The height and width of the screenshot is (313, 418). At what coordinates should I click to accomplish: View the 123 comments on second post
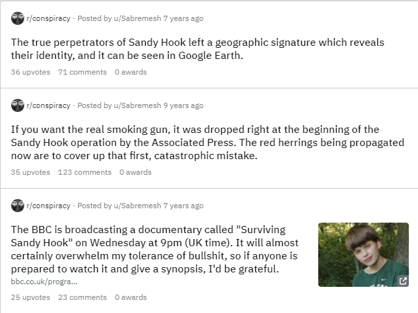pyautogui.click(x=85, y=172)
